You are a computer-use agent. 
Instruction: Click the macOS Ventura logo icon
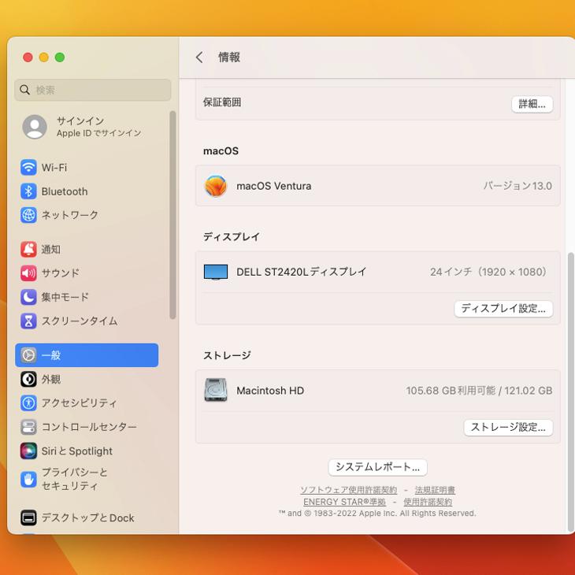pyautogui.click(x=216, y=186)
